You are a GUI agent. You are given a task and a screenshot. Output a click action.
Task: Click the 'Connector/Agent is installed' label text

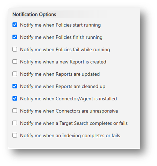coord(68,99)
